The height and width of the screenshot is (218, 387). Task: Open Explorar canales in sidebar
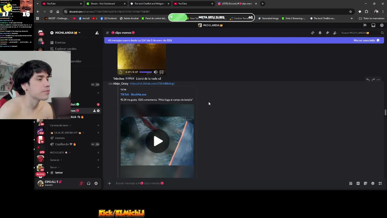(x=66, y=49)
